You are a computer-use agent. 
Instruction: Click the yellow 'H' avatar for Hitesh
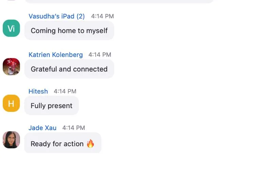(11, 103)
